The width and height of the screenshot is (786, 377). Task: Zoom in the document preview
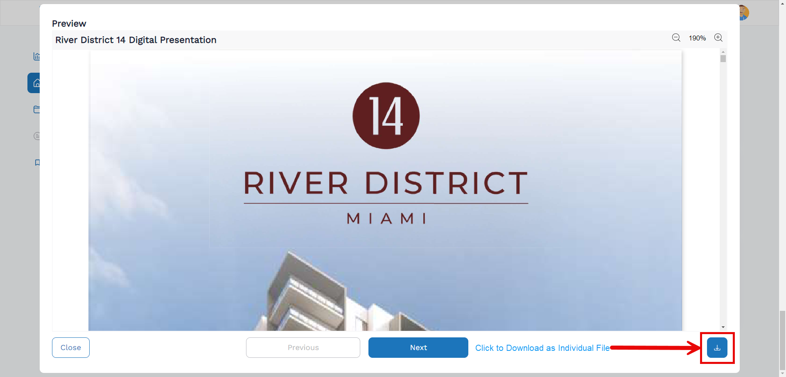[x=718, y=38]
